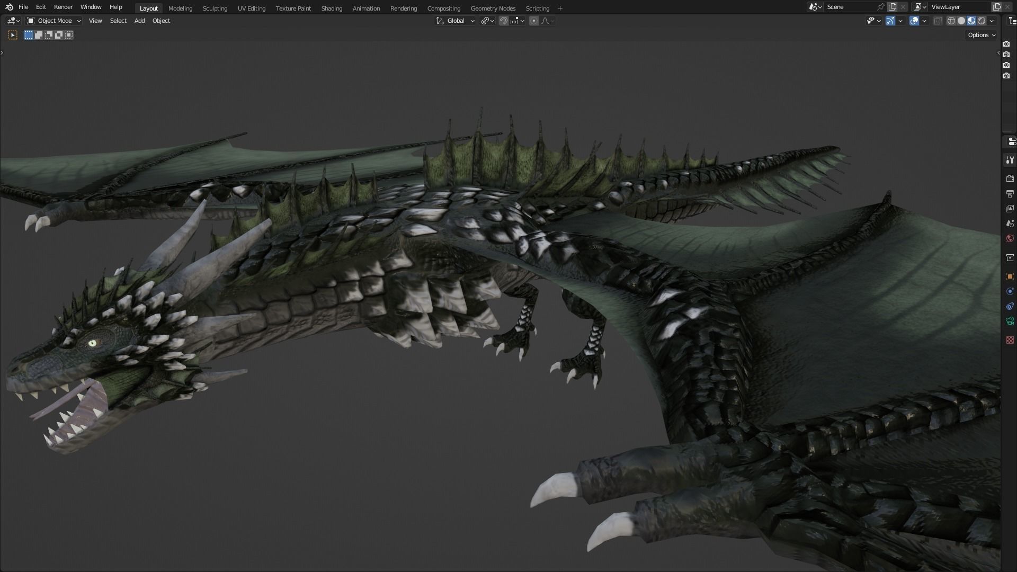Switch to the Rendering workspace tab
Image resolution: width=1017 pixels, height=572 pixels.
(x=403, y=8)
